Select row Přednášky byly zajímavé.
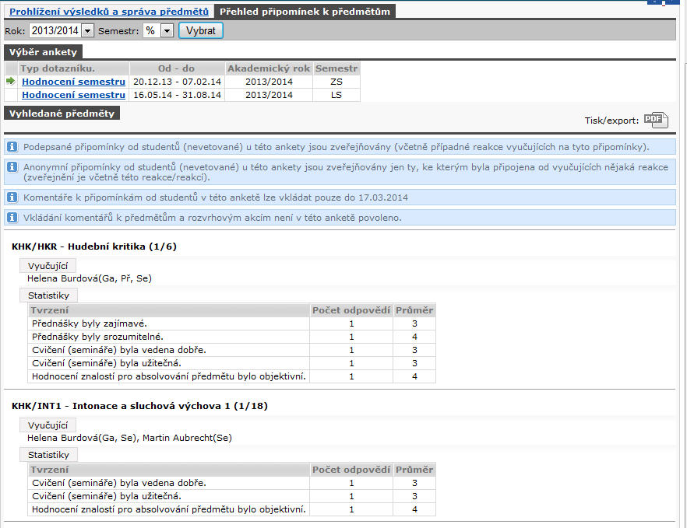This screenshot has height=528, width=687. (232, 323)
